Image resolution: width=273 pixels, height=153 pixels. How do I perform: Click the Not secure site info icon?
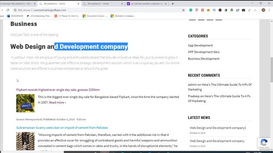click(15, 10)
